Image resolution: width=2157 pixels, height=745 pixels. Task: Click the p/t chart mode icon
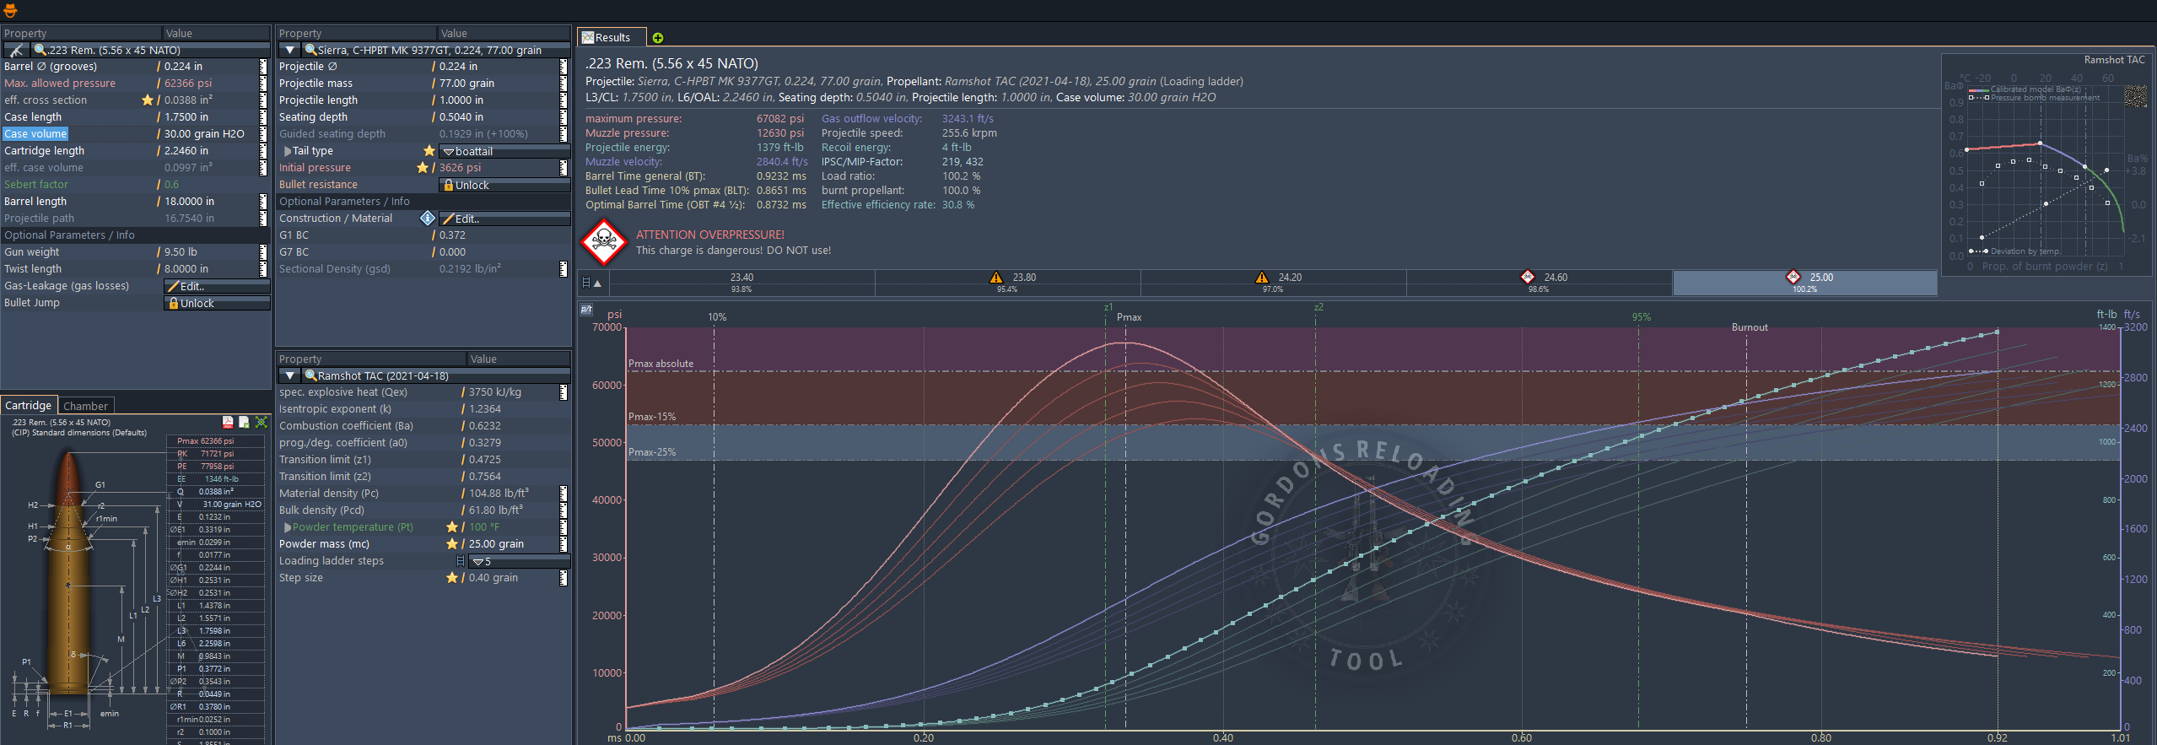586,310
